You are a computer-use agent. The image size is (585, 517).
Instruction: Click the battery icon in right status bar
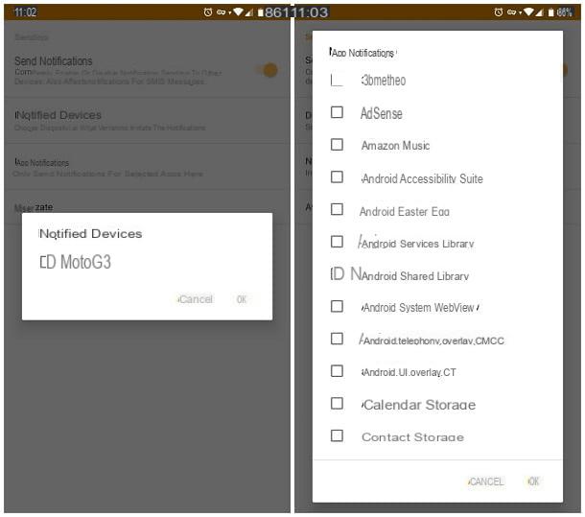pos(551,12)
